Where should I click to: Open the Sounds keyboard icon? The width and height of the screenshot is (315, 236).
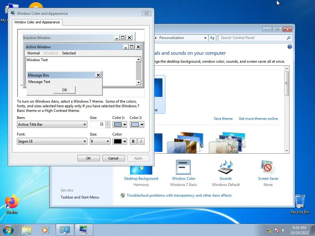click(x=225, y=167)
